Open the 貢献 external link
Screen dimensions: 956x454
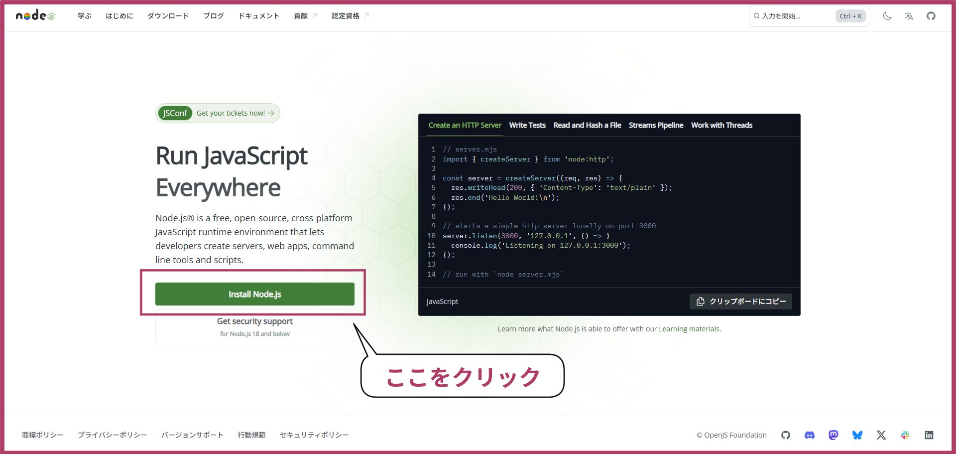point(305,16)
